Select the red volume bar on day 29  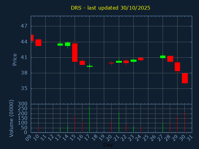pos(177,124)
